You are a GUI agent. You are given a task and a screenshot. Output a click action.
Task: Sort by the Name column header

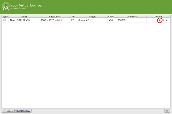24,17
